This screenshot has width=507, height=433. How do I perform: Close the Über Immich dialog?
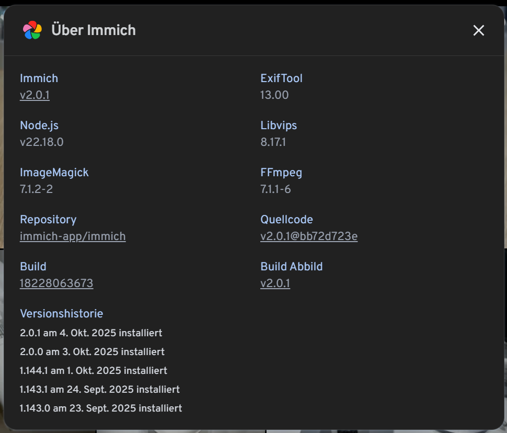(x=478, y=30)
